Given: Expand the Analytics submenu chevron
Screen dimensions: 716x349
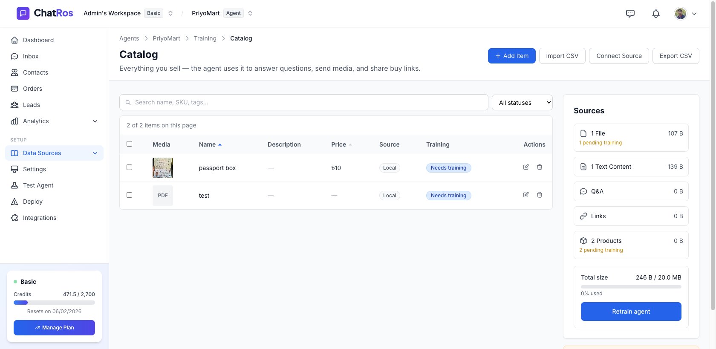Looking at the screenshot, I should click(x=95, y=121).
